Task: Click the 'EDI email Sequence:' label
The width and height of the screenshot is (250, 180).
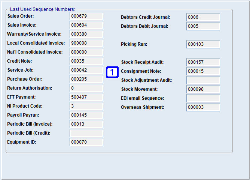Action: [x=142, y=98]
